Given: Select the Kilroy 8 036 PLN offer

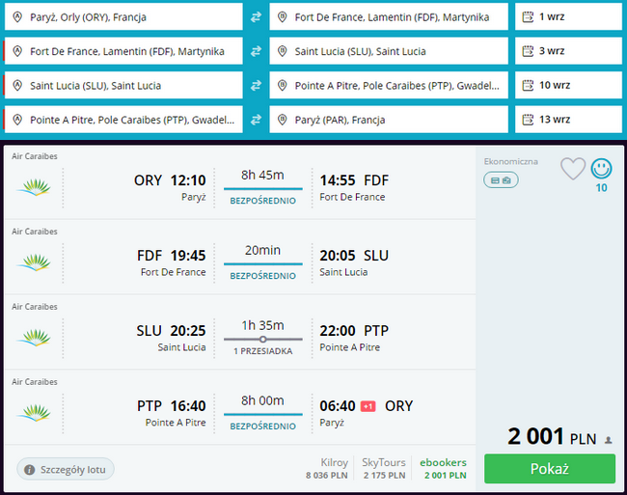Looking at the screenshot, I should click(326, 469).
